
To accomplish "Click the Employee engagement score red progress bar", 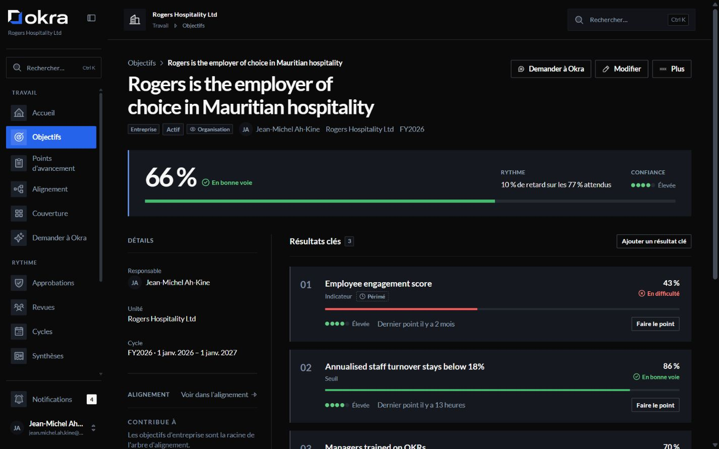I will [x=502, y=309].
